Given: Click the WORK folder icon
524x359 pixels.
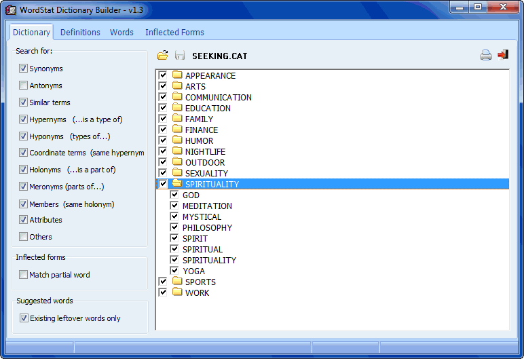Looking at the screenshot, I should 177,292.
